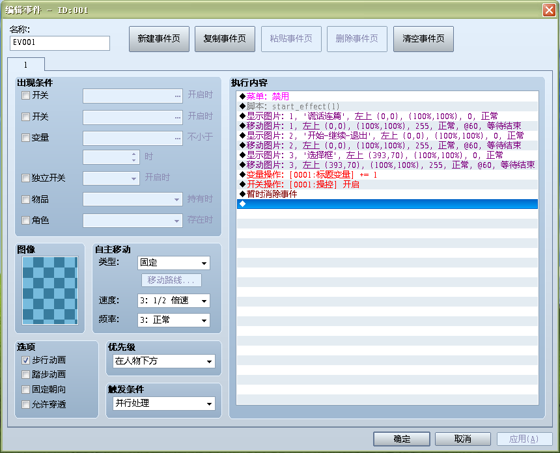This screenshot has height=453, width=560.
Task: Select the 移动图片: 2 command line
Action: pos(387,145)
